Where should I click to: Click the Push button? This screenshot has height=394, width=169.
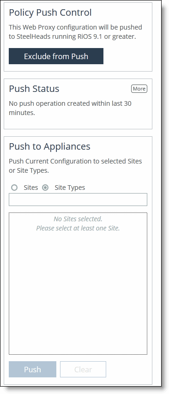(x=32, y=370)
